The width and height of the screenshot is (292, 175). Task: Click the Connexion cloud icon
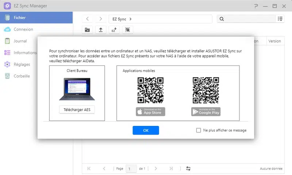point(7,29)
